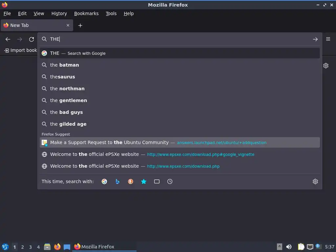This screenshot has width=336, height=252.
Task: Open clipboard manager tray icon
Action: click(x=301, y=247)
